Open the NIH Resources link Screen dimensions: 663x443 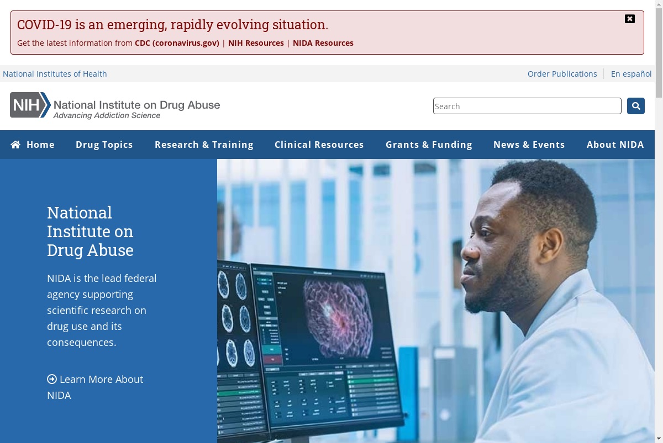click(256, 43)
